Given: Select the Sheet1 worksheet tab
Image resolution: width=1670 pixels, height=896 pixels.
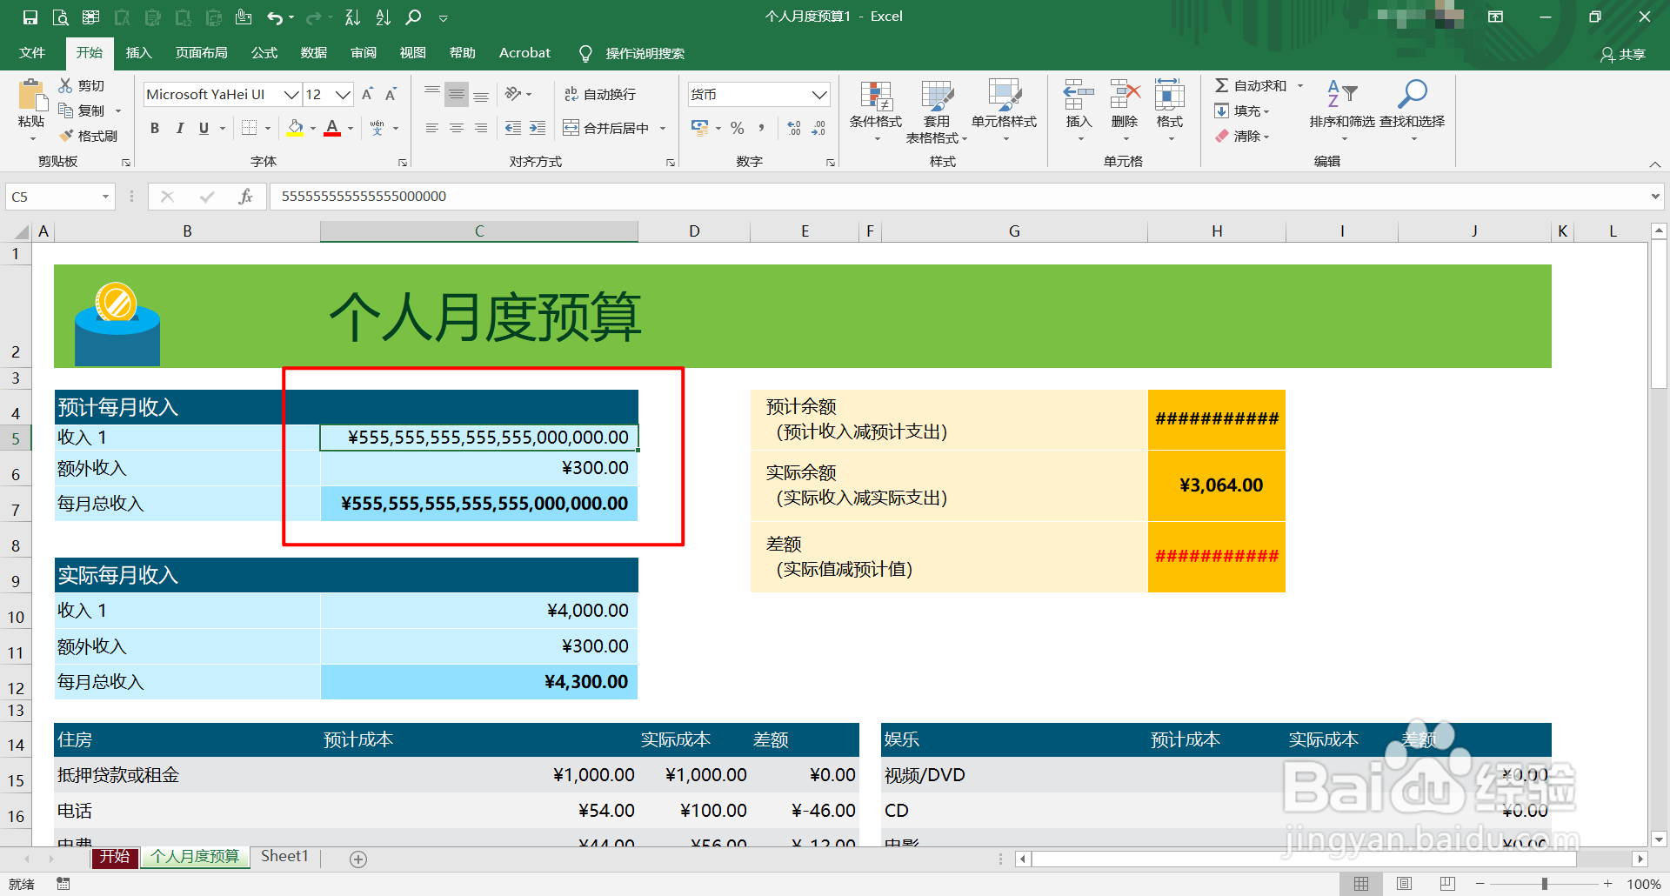Looking at the screenshot, I should coord(284,857).
